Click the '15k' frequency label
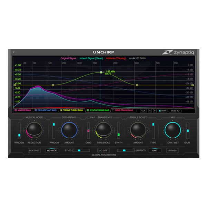Screen dimensions: 207x207 pos(176,63)
